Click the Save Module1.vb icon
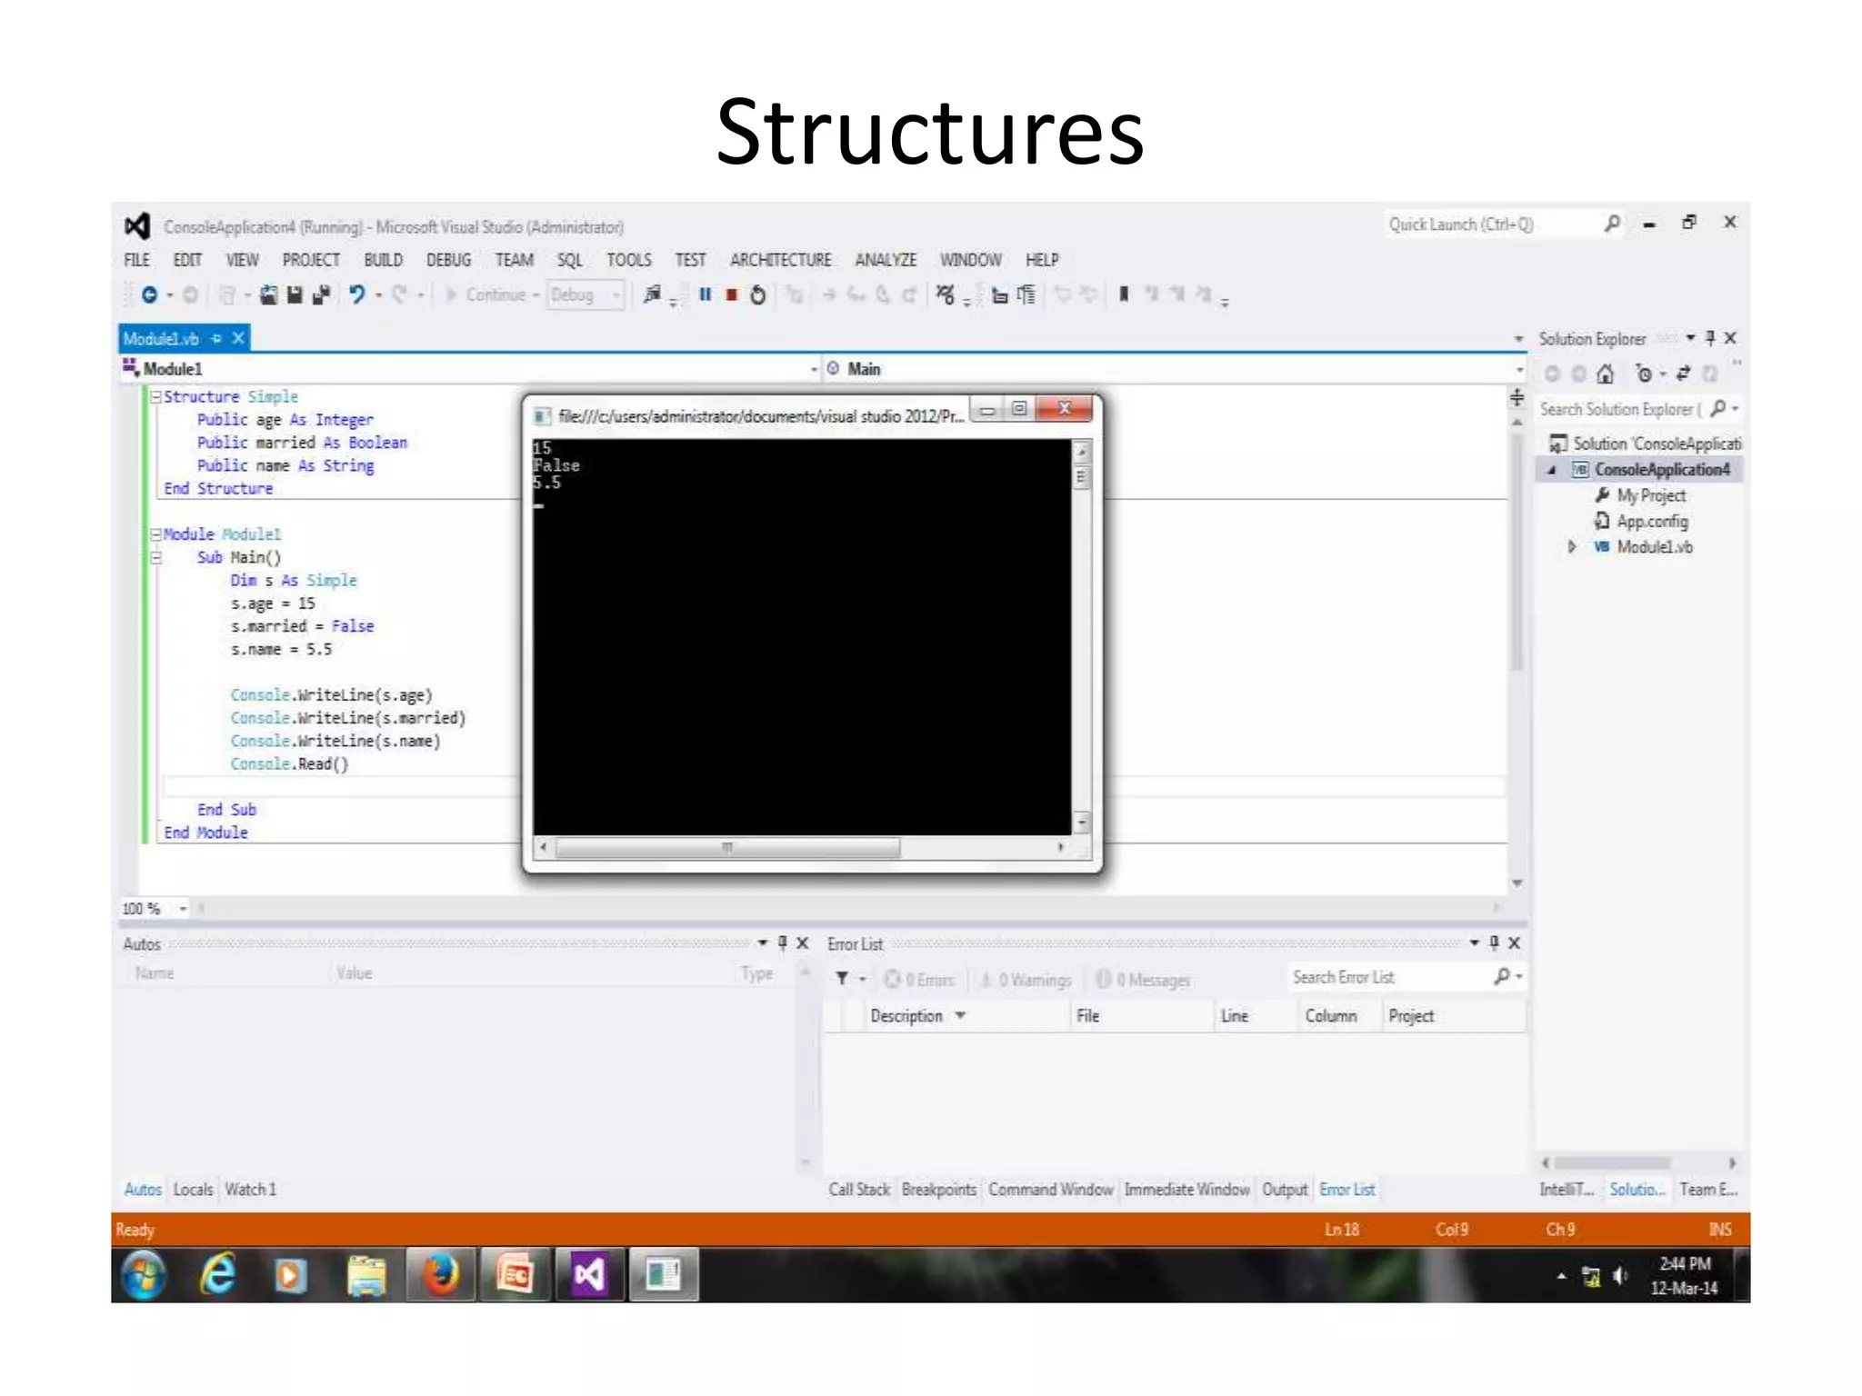Screen dimensions: 1862x1396 tap(294, 294)
